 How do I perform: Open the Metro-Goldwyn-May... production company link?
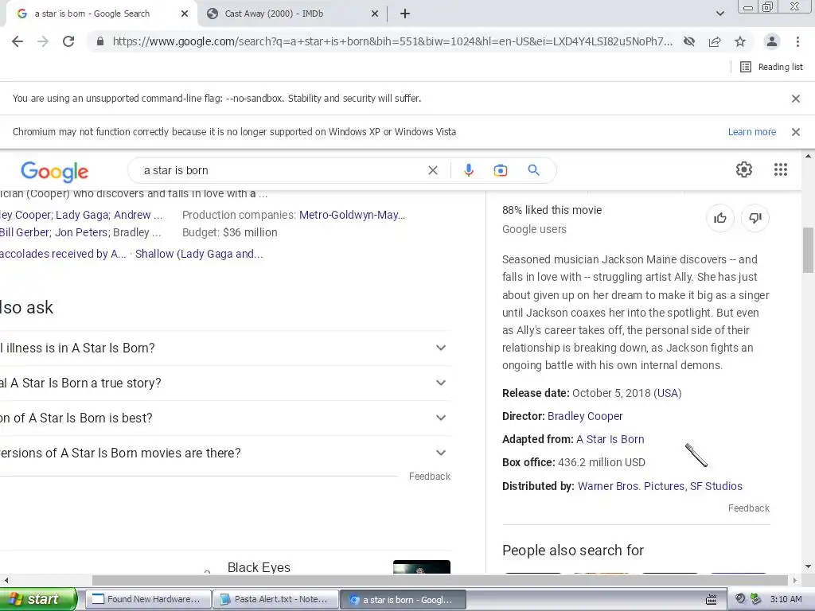coord(352,215)
